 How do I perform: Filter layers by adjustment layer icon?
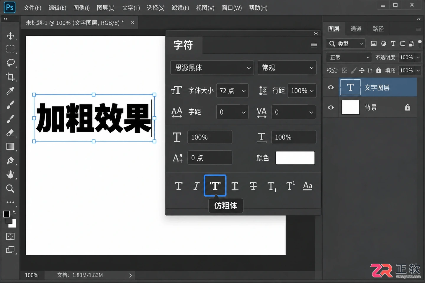tap(383, 44)
